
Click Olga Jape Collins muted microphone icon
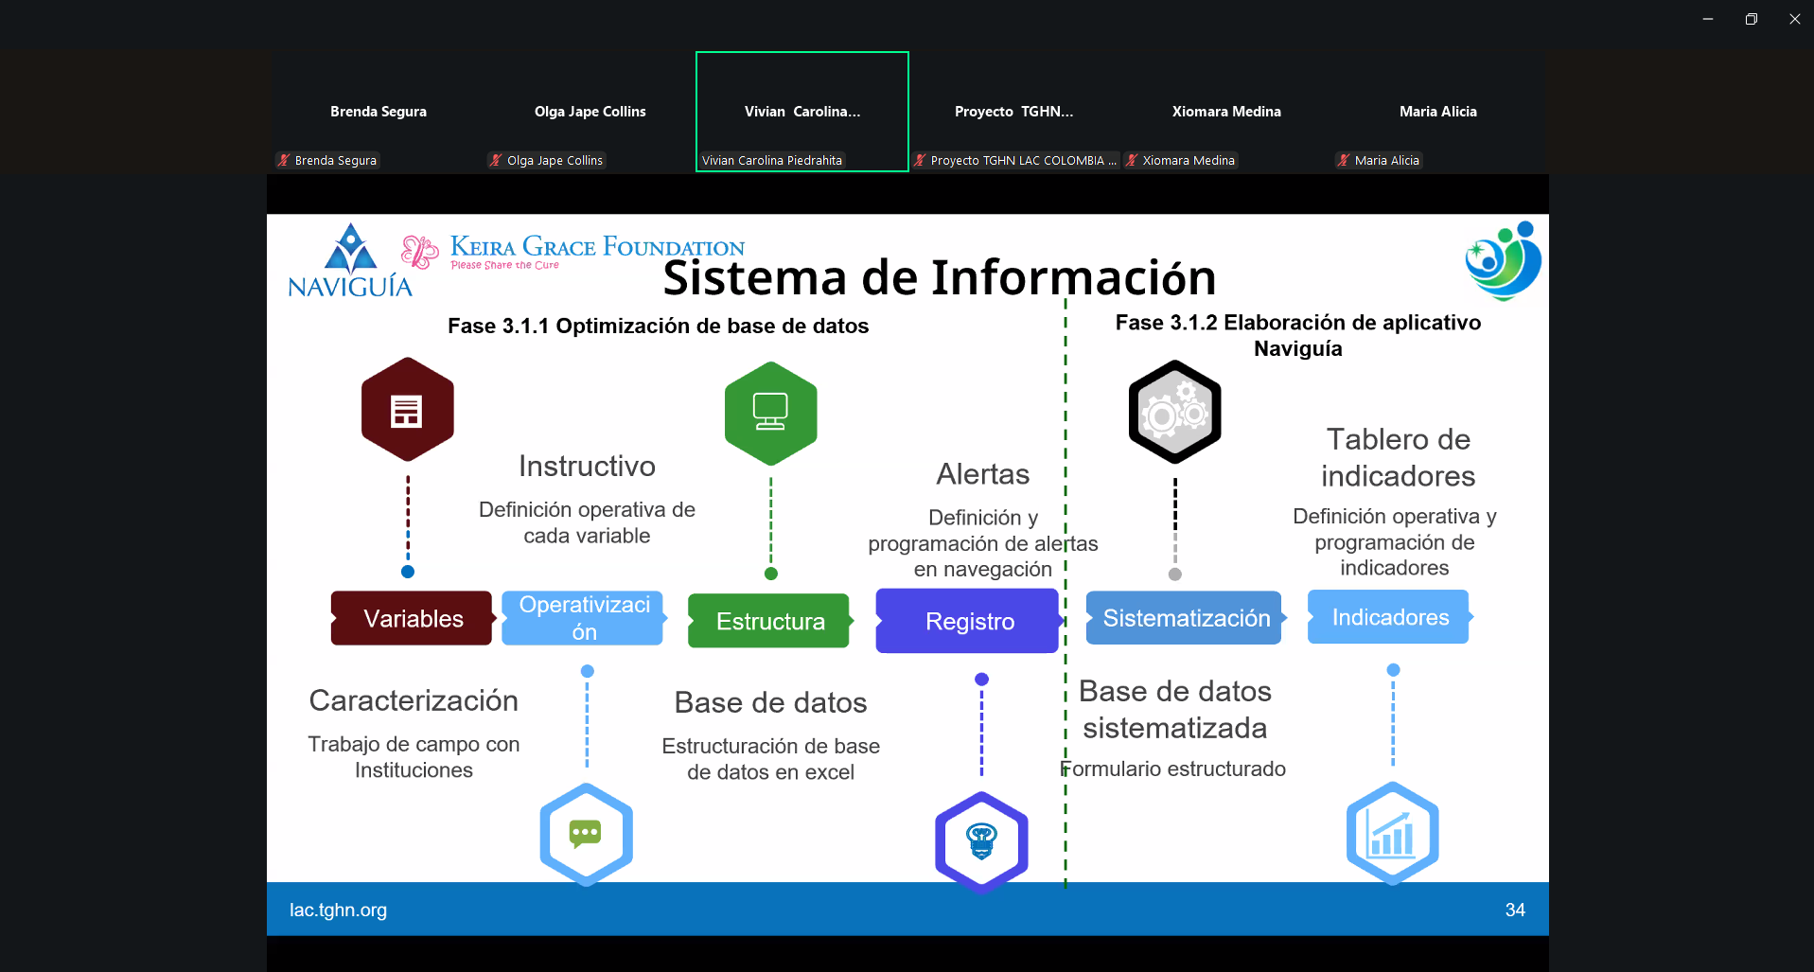[x=496, y=161]
